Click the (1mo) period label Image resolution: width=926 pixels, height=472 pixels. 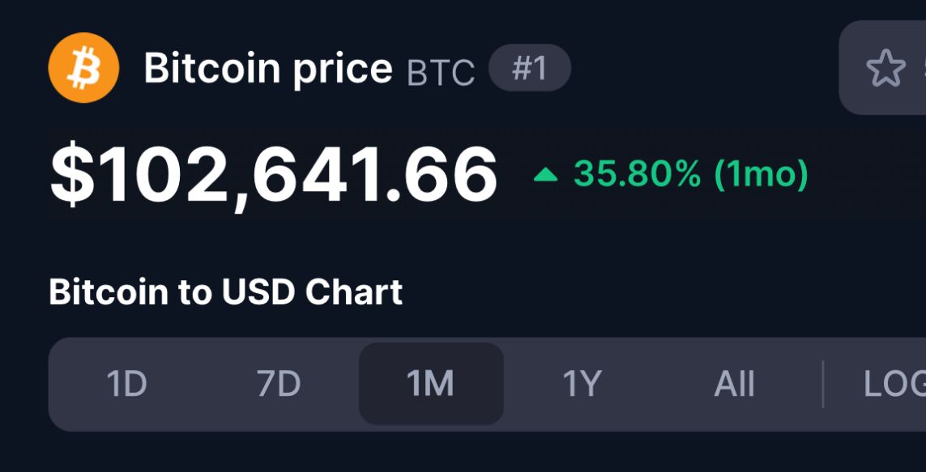761,175
